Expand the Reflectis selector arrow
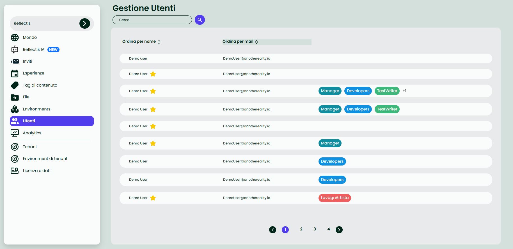The image size is (513, 249). (84, 24)
